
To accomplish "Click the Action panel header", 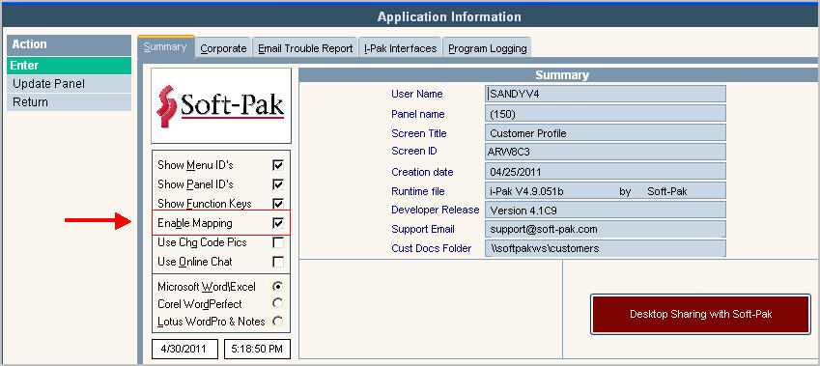I will [69, 44].
